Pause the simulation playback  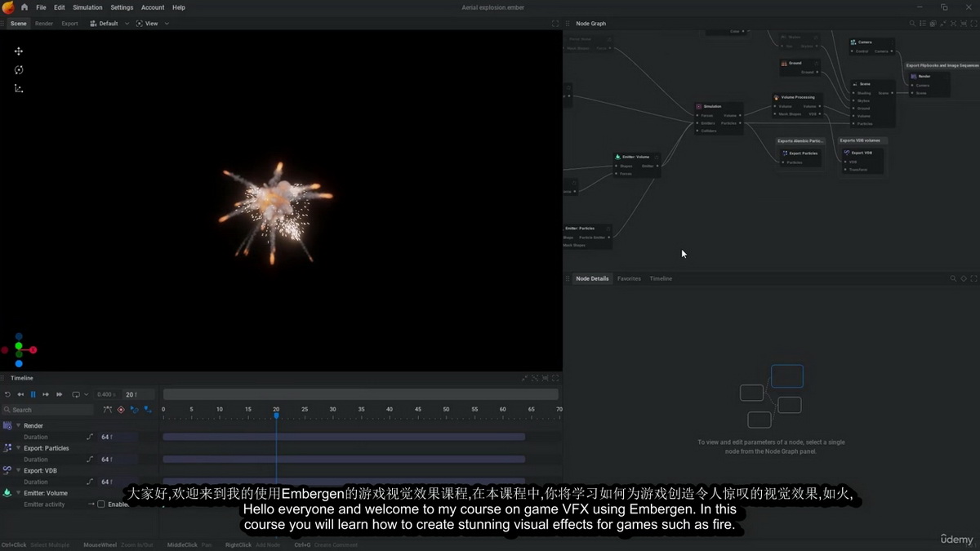(x=33, y=394)
